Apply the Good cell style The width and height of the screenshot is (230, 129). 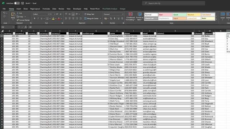pos(180,15)
